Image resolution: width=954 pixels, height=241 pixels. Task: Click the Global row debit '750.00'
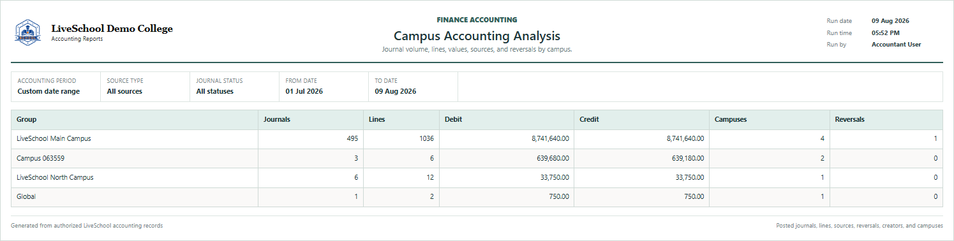click(x=558, y=197)
